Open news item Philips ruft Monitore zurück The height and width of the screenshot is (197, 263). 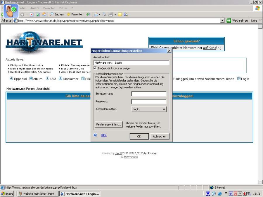point(27,65)
